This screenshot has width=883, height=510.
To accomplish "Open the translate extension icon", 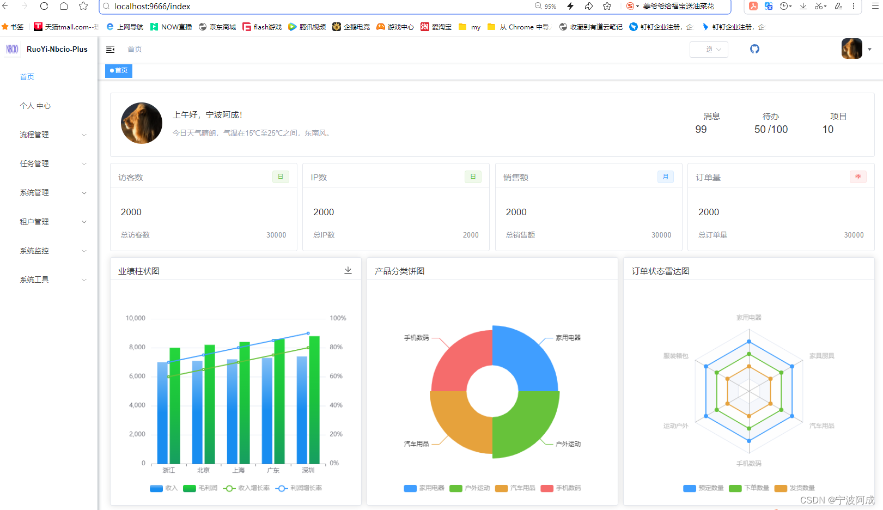I will pos(769,6).
